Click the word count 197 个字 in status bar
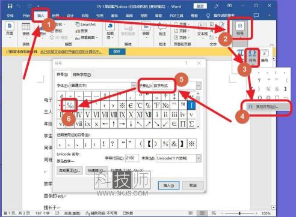This screenshot has width=296, height=217. click(43, 213)
